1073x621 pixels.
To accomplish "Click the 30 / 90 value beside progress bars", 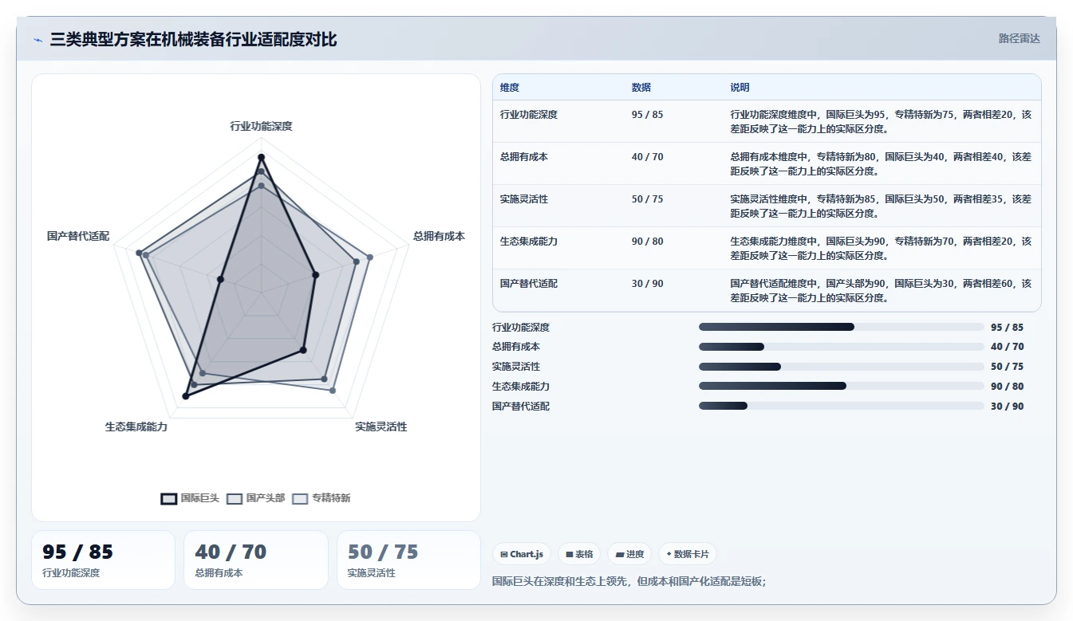I will click(x=1007, y=406).
